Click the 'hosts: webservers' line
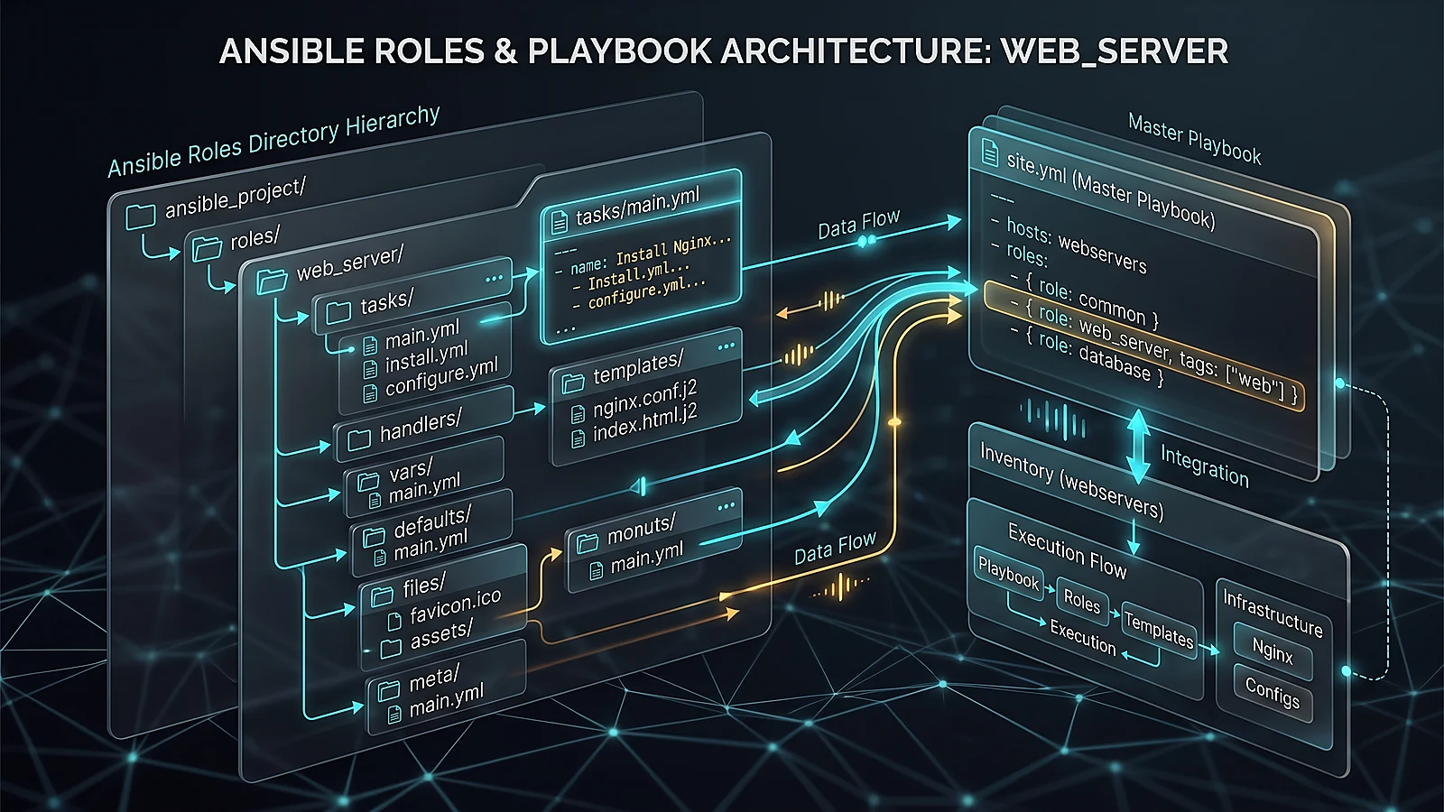 (1069, 245)
